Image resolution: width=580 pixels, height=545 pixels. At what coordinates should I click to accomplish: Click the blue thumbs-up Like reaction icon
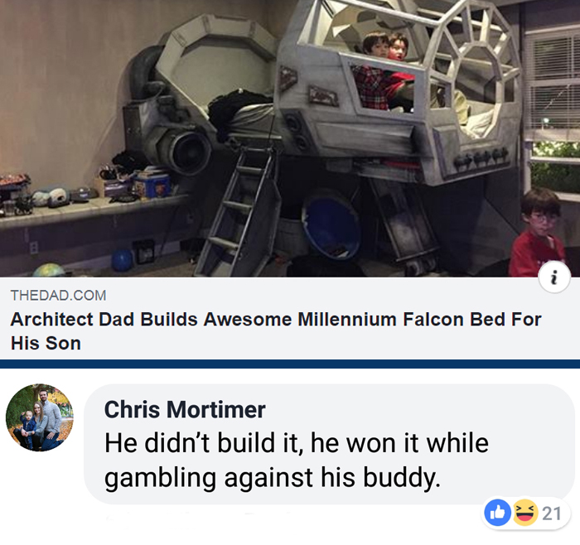click(x=498, y=513)
